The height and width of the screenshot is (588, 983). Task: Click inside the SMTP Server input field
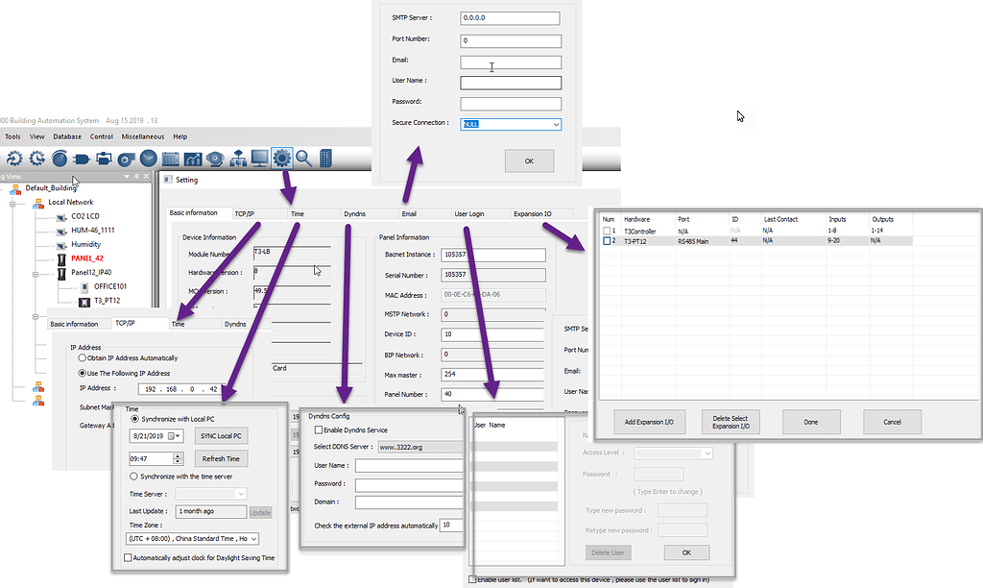click(x=510, y=17)
